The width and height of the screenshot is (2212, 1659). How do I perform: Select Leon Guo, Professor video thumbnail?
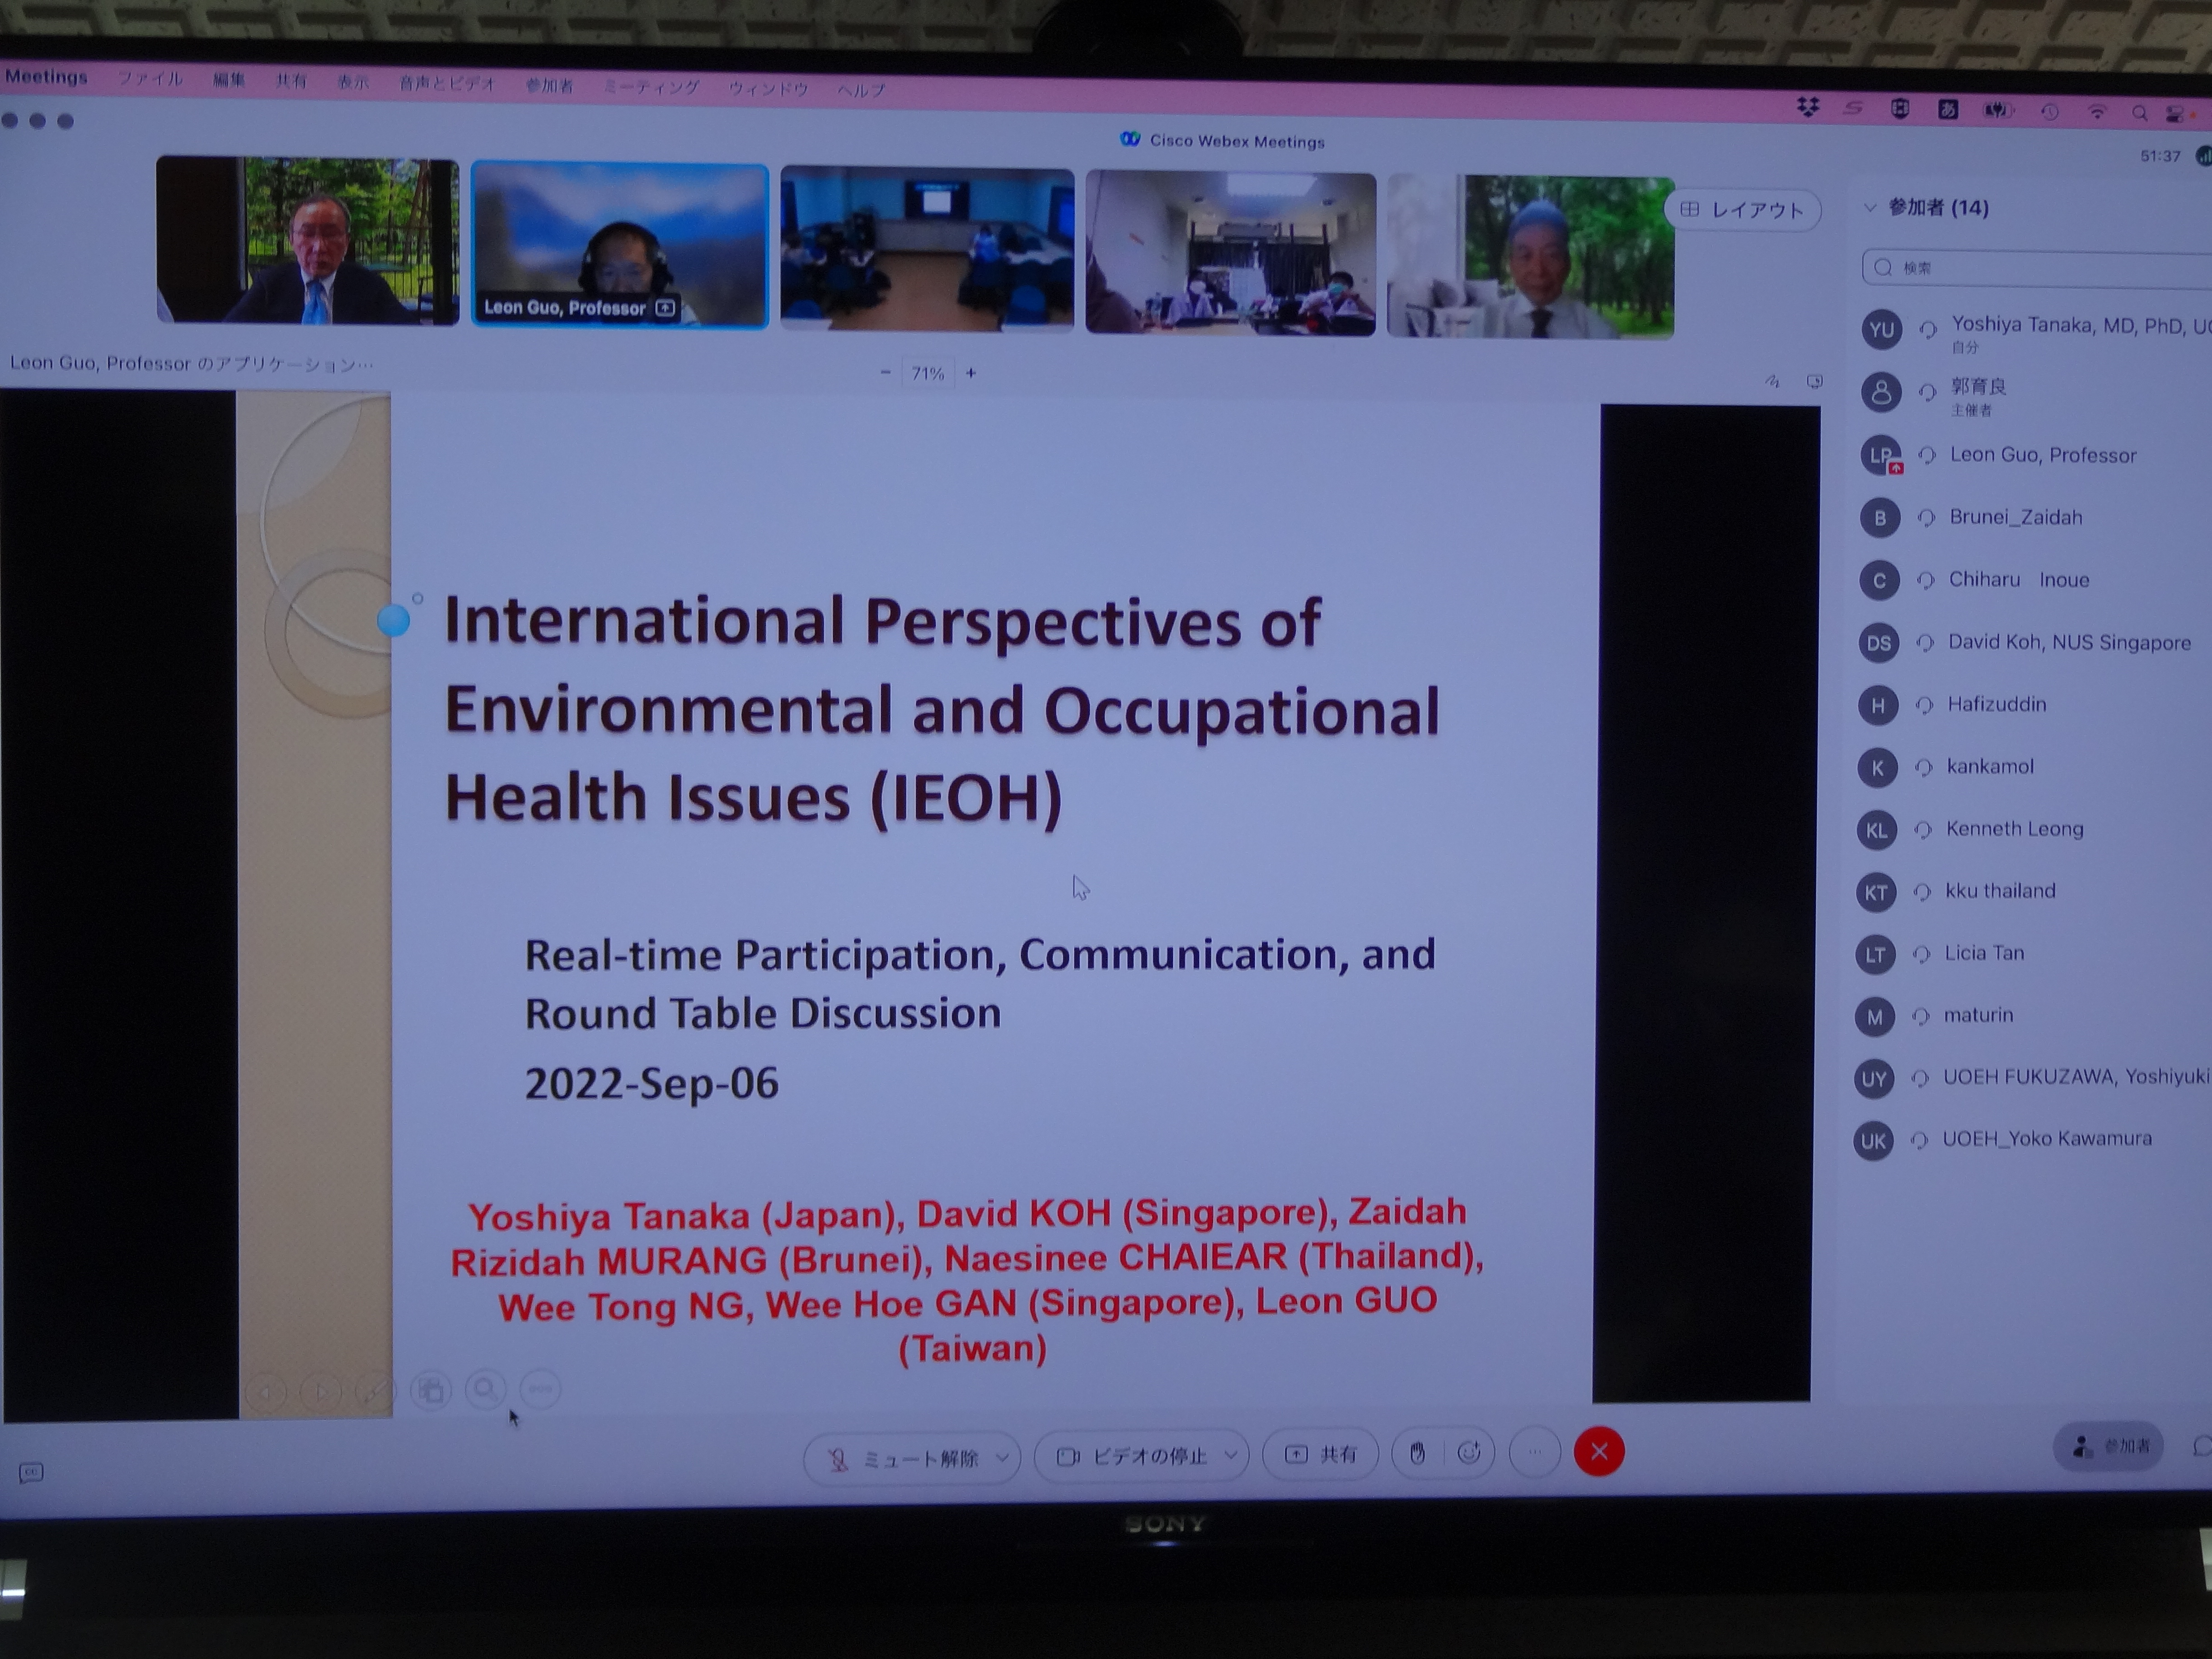[619, 245]
